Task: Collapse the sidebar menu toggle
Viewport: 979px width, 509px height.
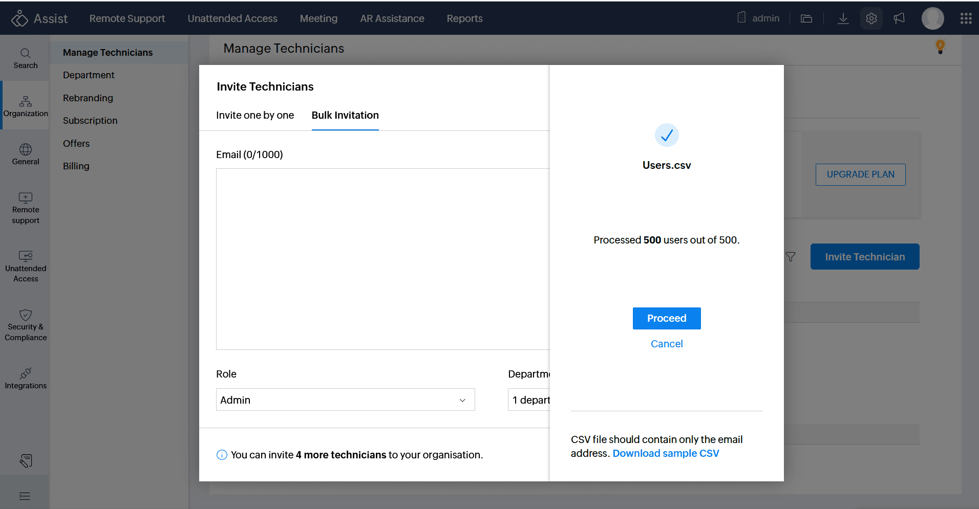Action: click(25, 496)
